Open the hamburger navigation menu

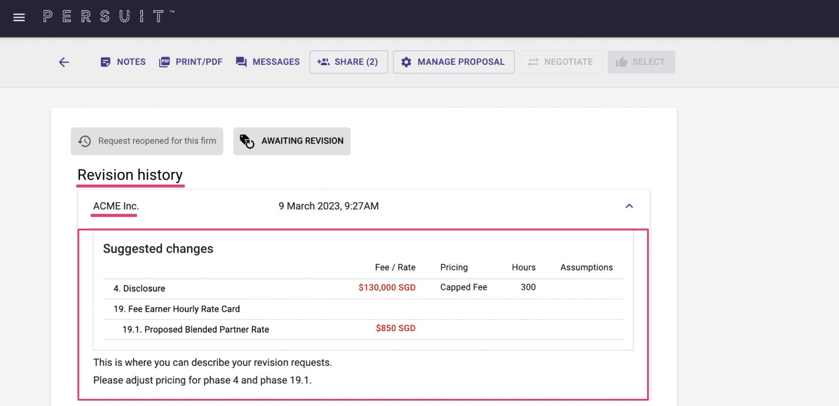(19, 18)
